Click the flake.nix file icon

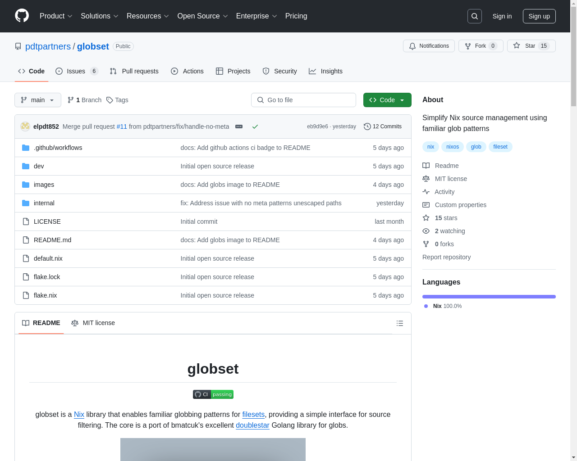[26, 295]
